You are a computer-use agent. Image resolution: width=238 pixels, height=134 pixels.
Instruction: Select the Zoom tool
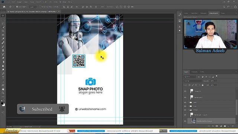(3, 93)
